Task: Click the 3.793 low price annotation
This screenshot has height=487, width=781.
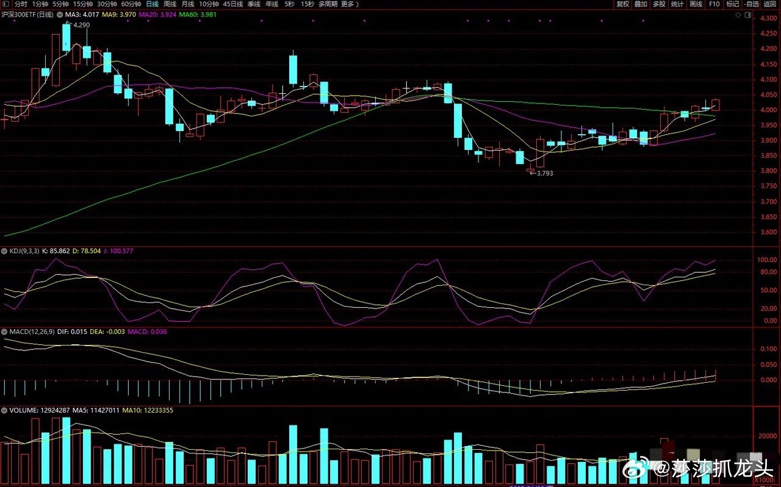Action: [545, 174]
